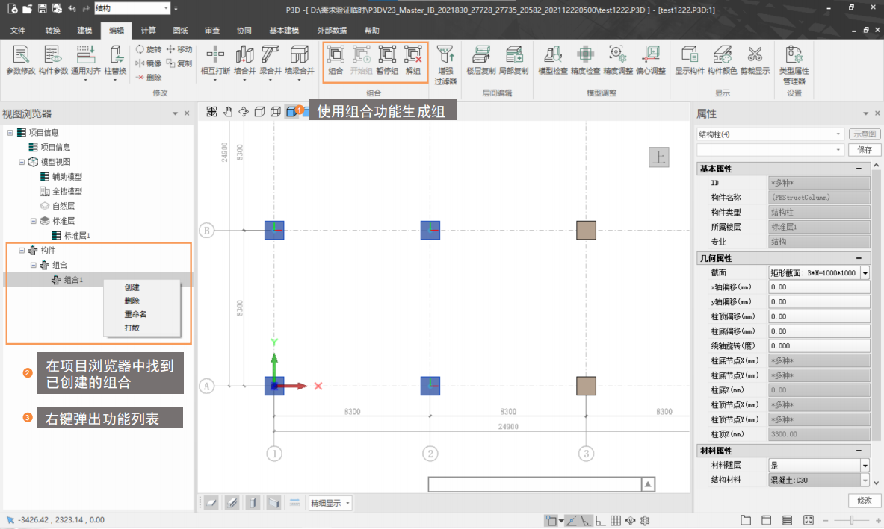Click the 楼层复制 floor copy icon
The image size is (884, 529).
pos(480,59)
